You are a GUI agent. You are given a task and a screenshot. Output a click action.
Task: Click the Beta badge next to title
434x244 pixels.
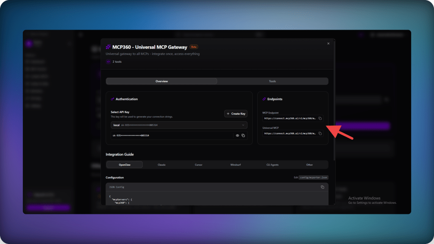194,47
